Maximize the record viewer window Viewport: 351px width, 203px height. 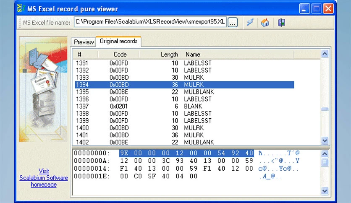316,9
